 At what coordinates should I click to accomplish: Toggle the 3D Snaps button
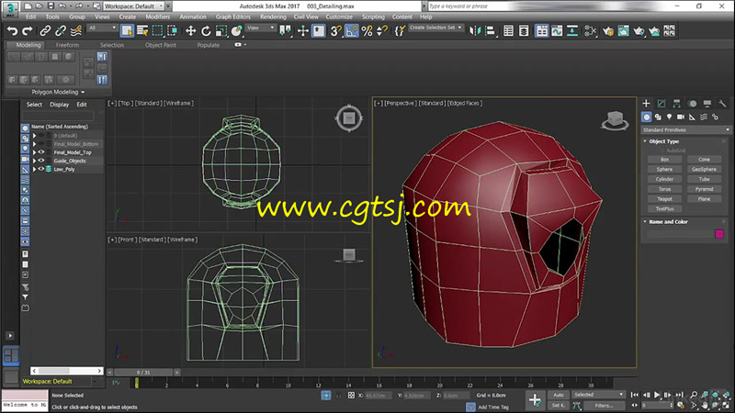[335, 31]
